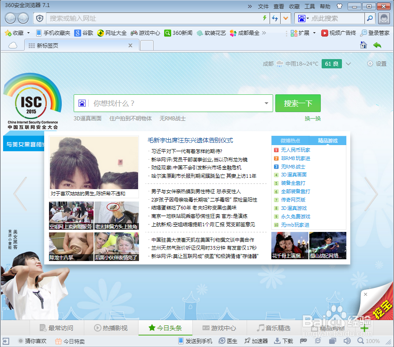The height and width of the screenshot is (347, 394).
Task: Click the IE compatibility mode icon in status bar
Action: (318, 341)
